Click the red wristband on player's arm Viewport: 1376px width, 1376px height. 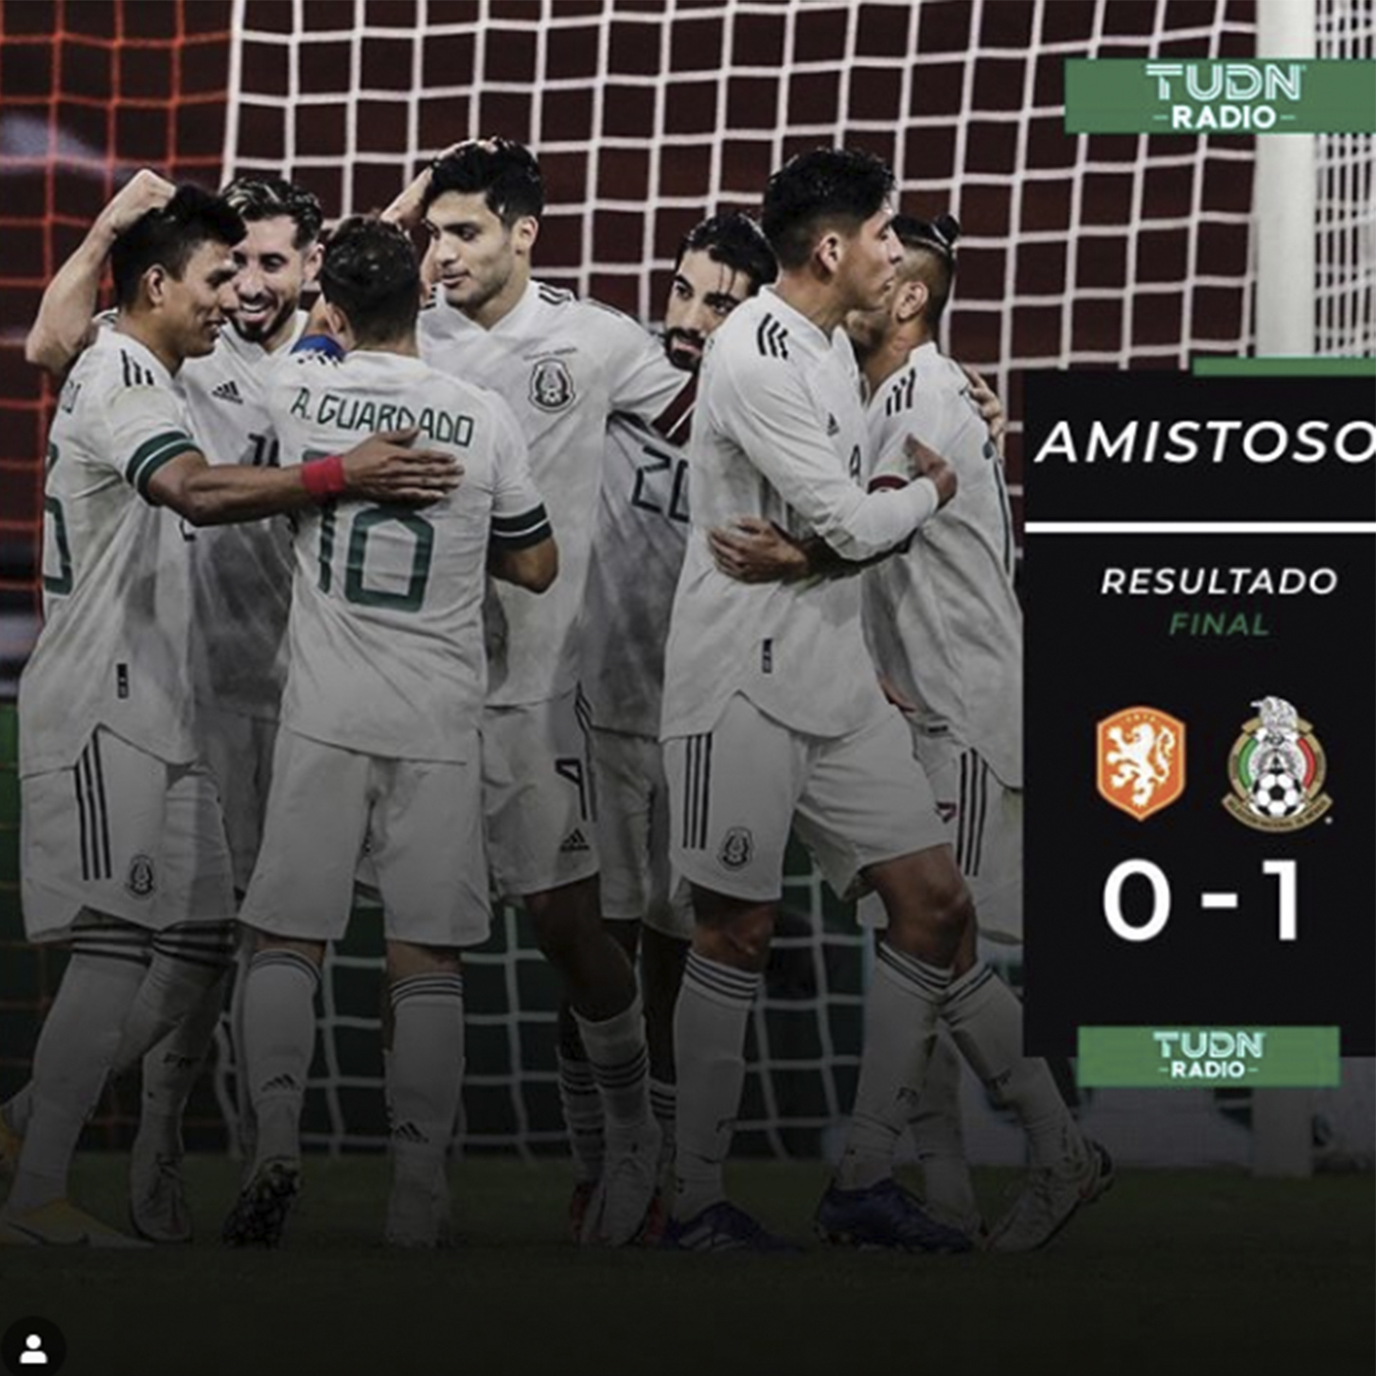323,476
